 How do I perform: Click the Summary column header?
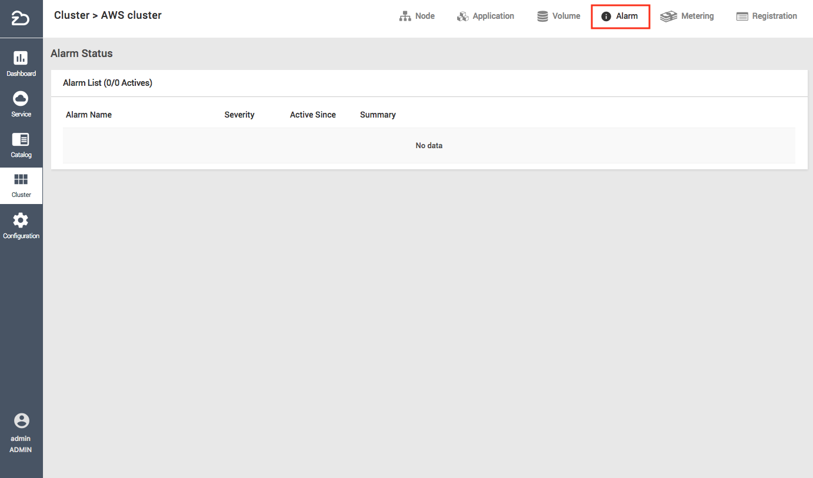click(x=378, y=115)
